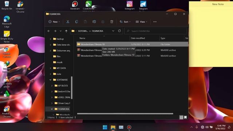Open the Sort dropdown
Image resolution: width=233 pixels, height=131 pixels.
(125, 22)
